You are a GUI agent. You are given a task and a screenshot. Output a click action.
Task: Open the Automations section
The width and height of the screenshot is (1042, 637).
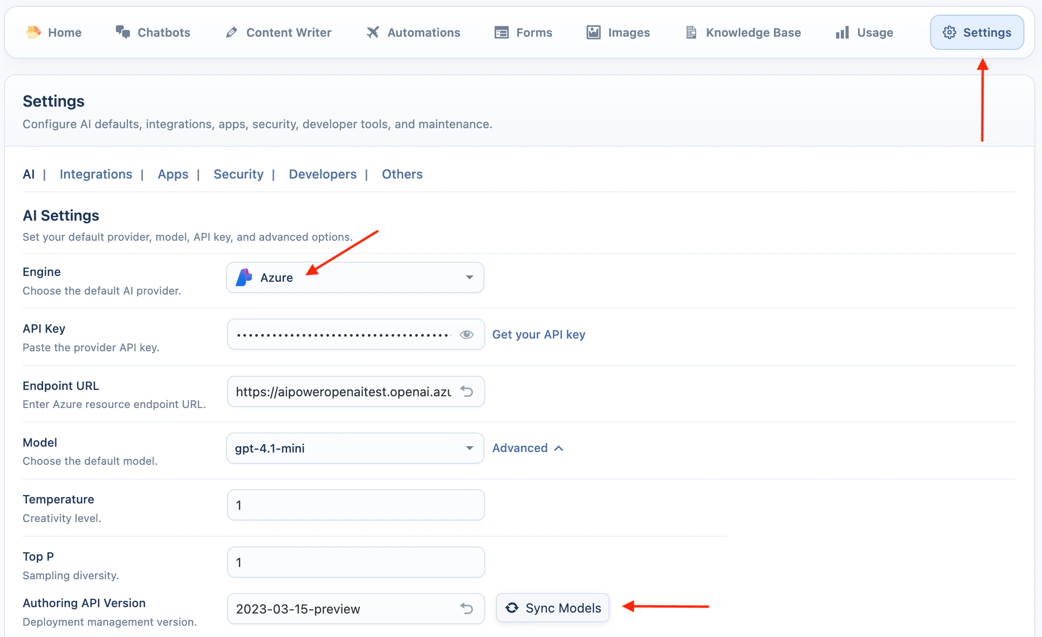[373, 32]
